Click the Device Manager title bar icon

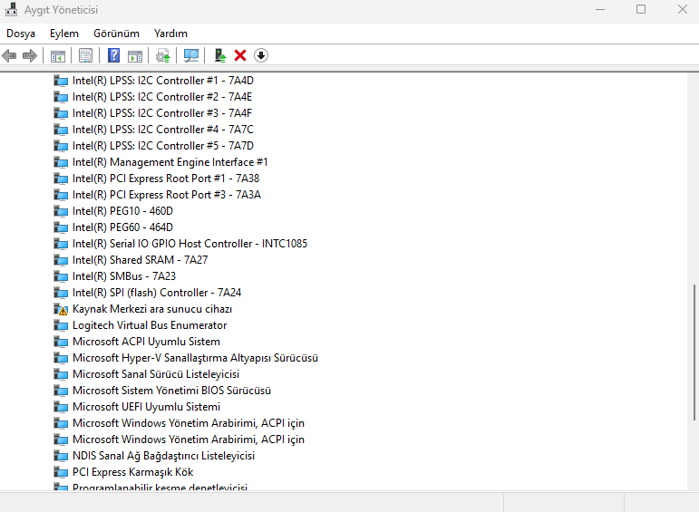(11, 9)
